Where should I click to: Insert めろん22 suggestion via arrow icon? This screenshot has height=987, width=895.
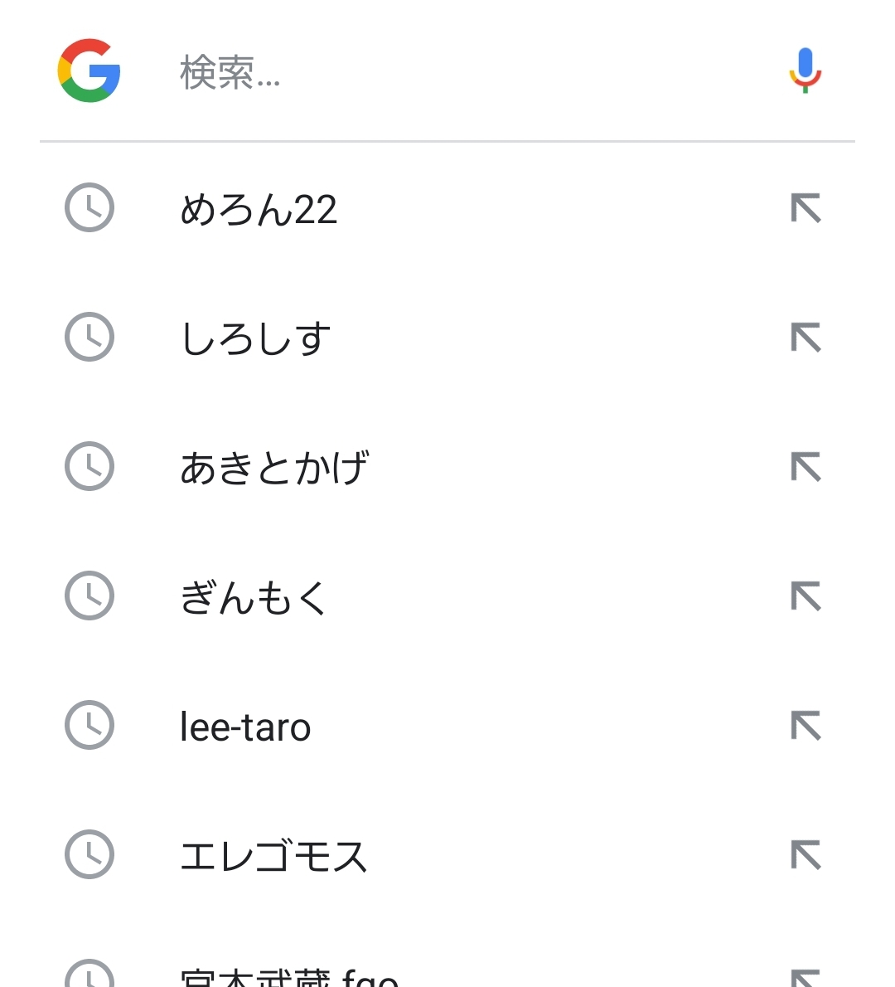(x=805, y=208)
